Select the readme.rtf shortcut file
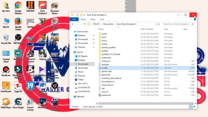This screenshot has height=117, width=208. click(147, 95)
